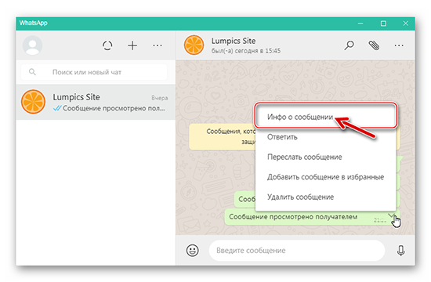Open left panel three-dots menu

pyautogui.click(x=158, y=45)
